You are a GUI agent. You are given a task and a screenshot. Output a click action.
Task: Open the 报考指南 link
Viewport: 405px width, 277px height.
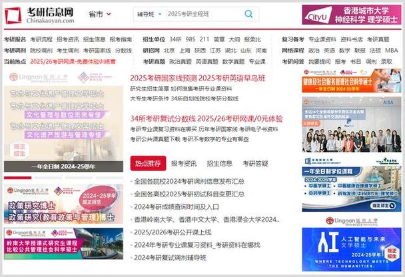121,39
